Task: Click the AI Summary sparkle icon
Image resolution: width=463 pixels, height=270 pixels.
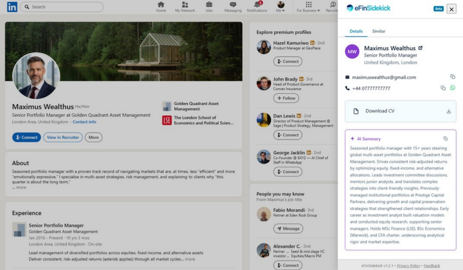Action: [352, 138]
